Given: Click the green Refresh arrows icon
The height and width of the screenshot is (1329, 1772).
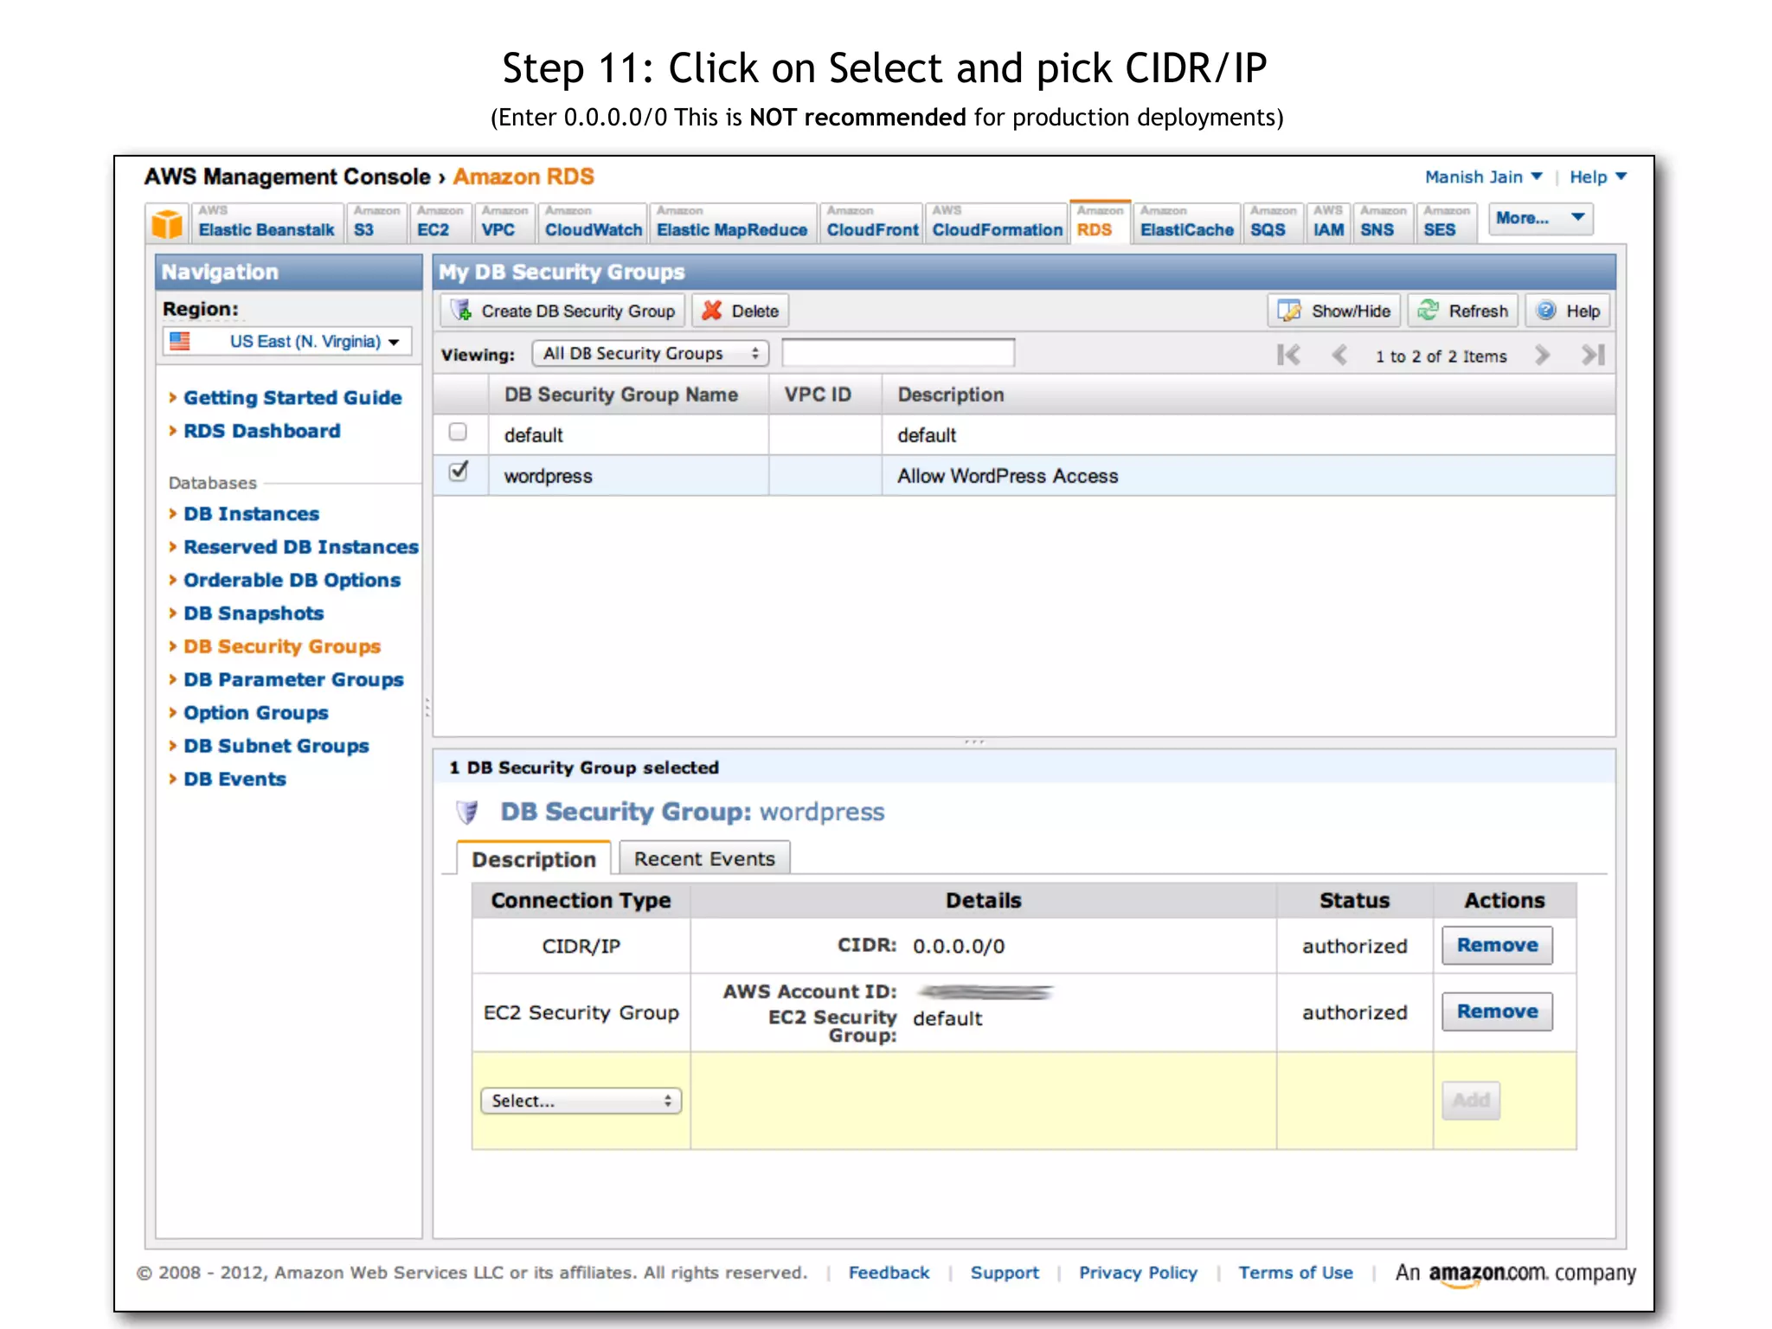Looking at the screenshot, I should [1428, 310].
